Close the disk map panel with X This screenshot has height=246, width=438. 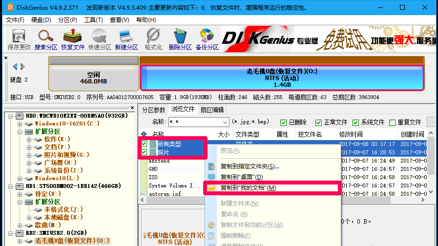pyautogui.click(x=6, y=58)
